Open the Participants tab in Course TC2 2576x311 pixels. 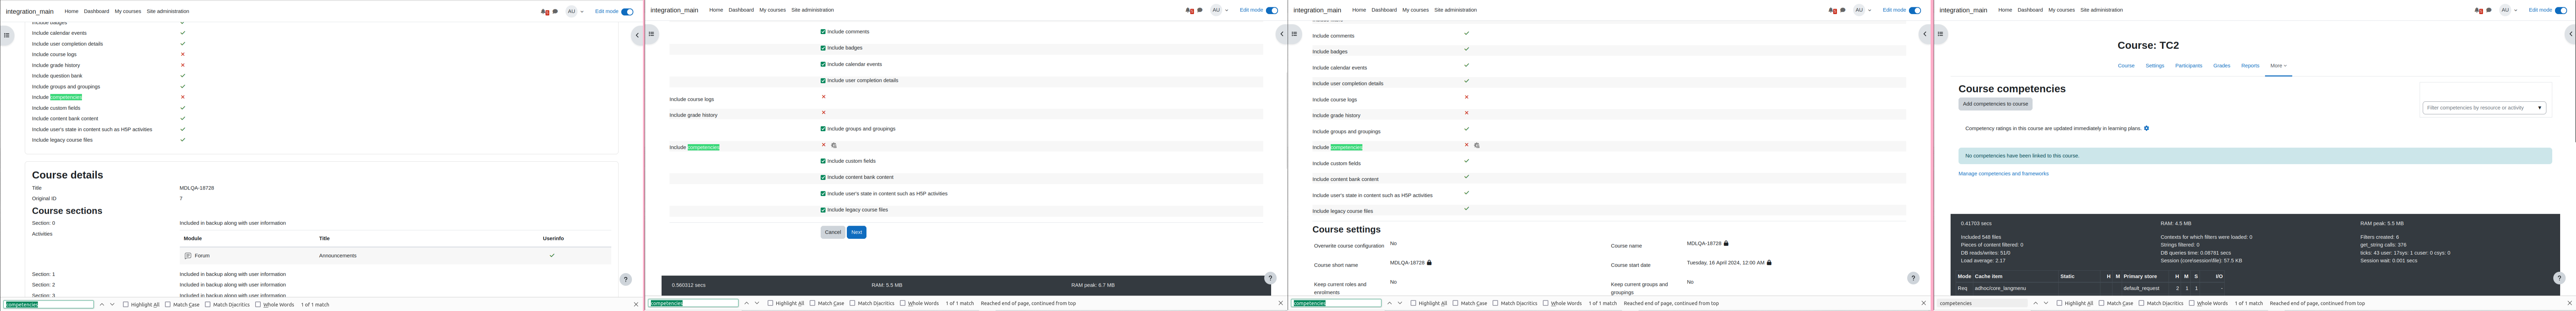[x=2188, y=66]
